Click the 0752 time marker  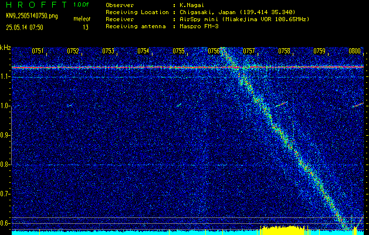(73, 51)
